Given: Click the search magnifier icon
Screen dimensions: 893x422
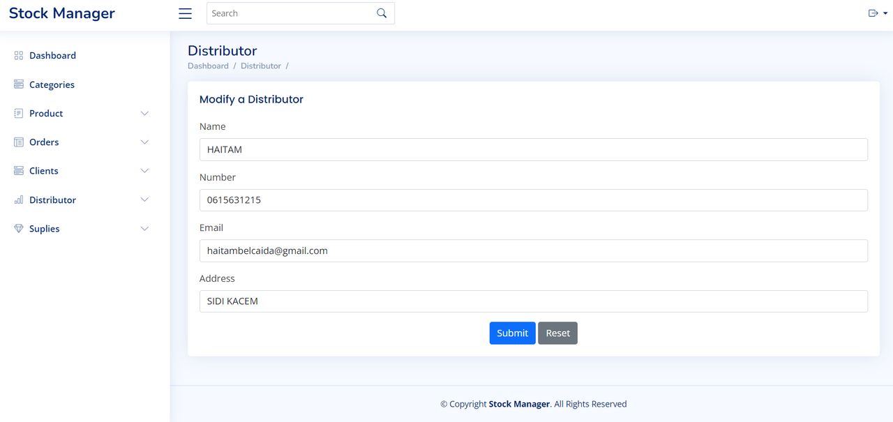Looking at the screenshot, I should tap(382, 13).
